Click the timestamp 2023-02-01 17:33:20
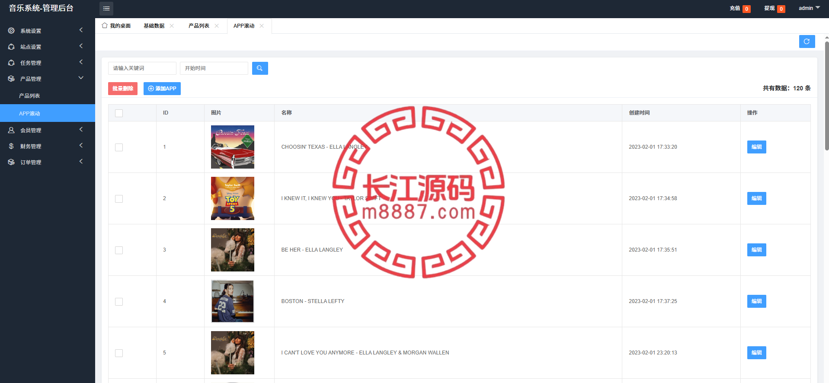The image size is (829, 383). coord(653,147)
